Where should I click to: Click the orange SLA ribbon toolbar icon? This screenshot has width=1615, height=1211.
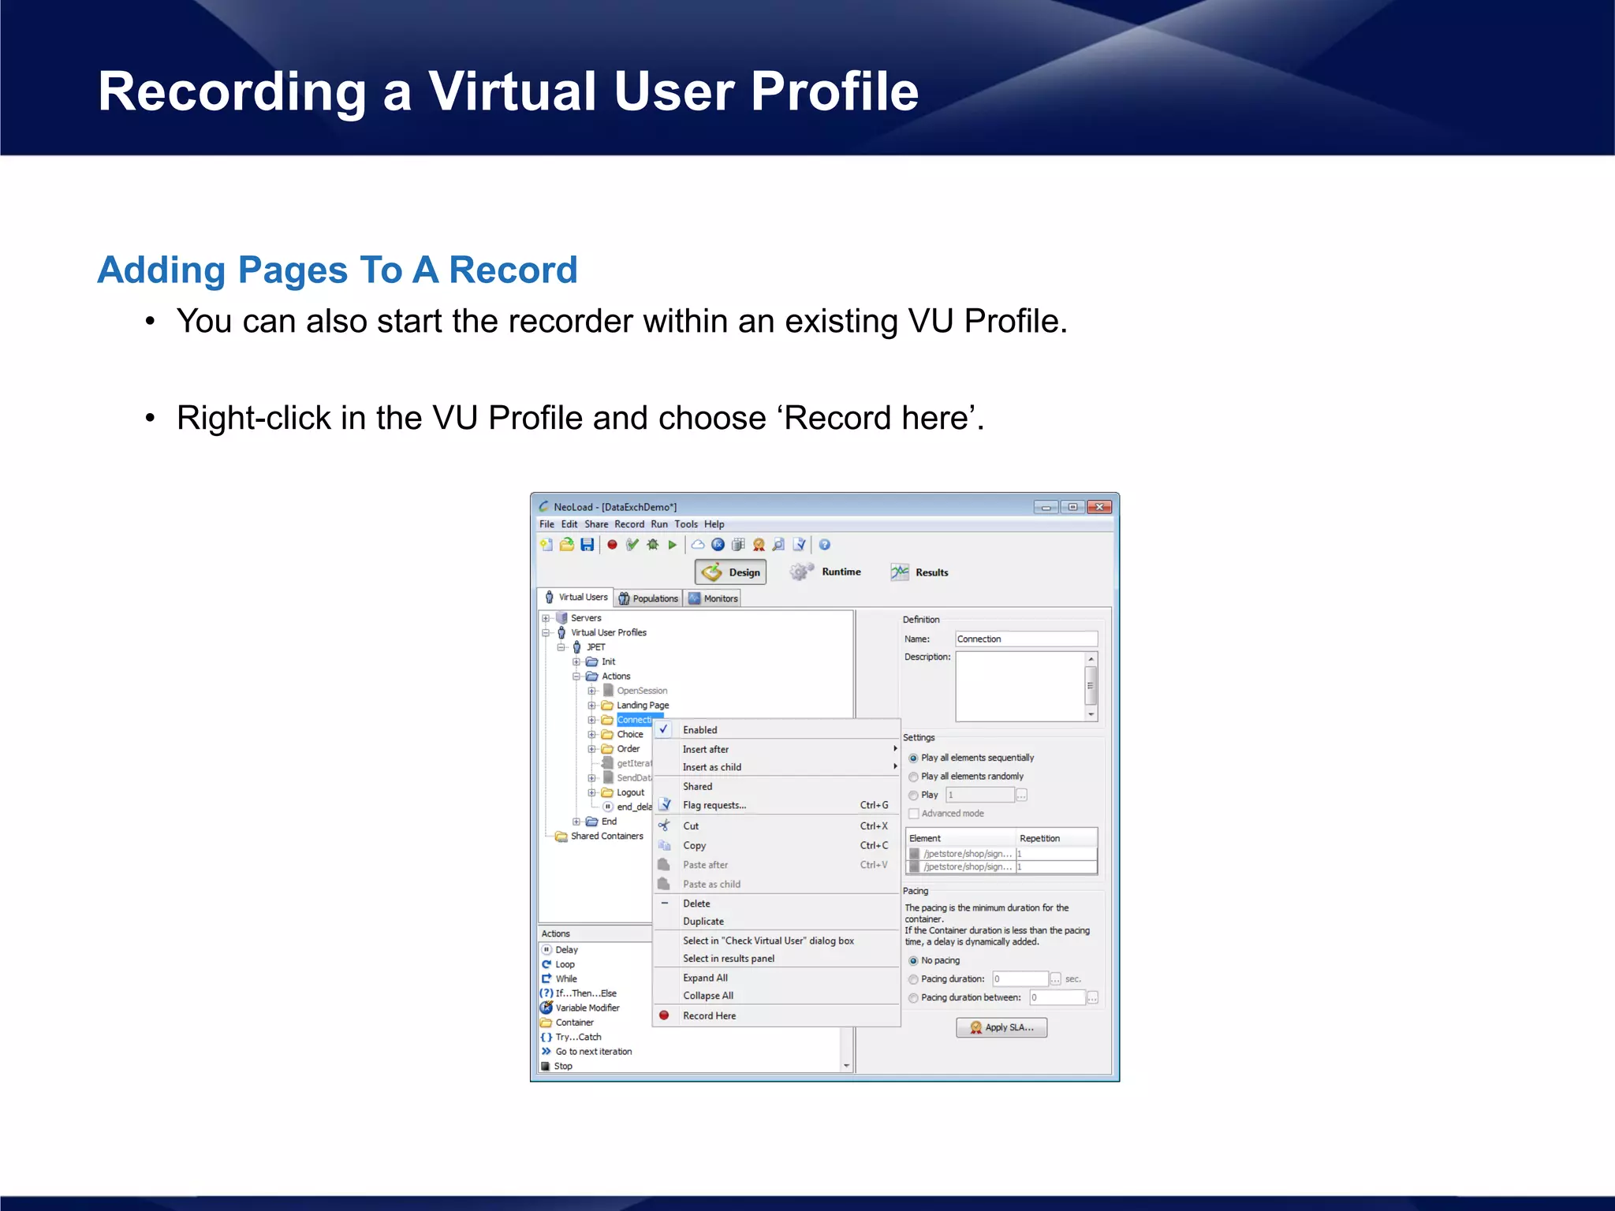coord(759,544)
